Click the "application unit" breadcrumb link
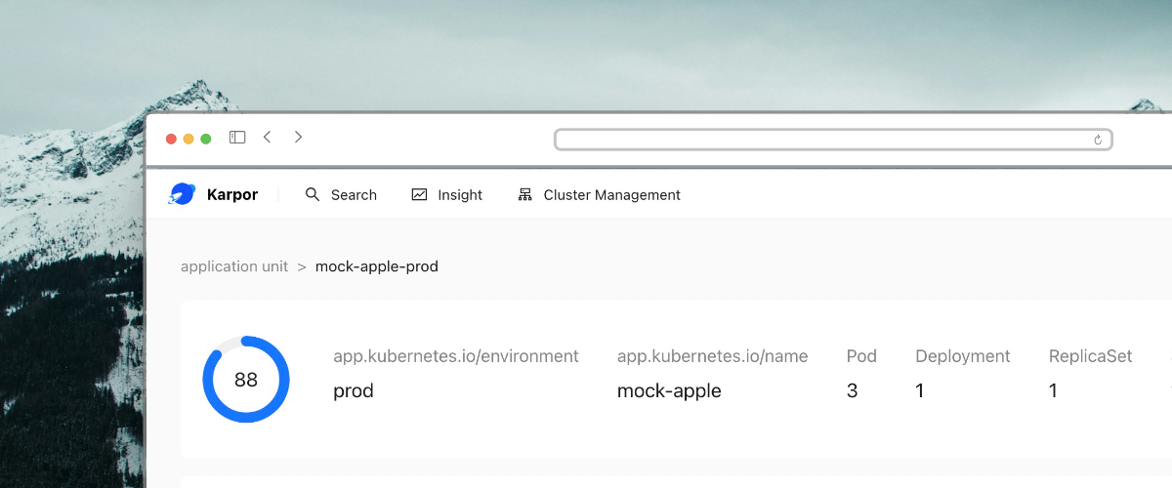The width and height of the screenshot is (1172, 488). tap(234, 266)
